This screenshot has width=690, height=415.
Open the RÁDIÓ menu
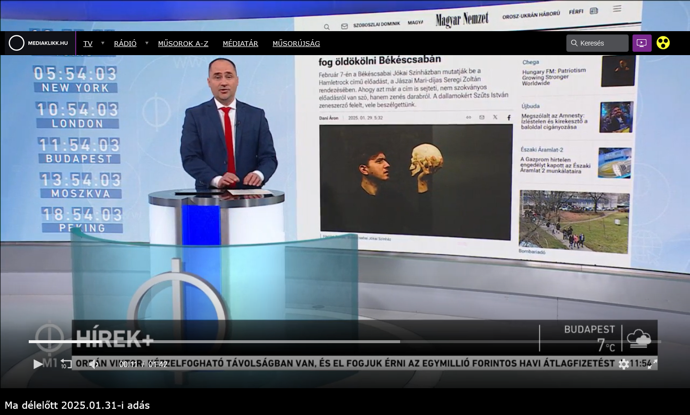pyautogui.click(x=125, y=44)
